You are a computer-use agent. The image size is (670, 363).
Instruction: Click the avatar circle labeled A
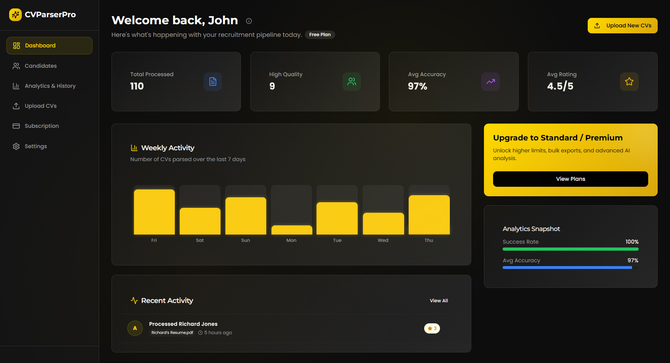[135, 328]
